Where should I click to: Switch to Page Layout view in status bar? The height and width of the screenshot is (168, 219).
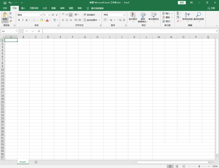(x=177, y=166)
